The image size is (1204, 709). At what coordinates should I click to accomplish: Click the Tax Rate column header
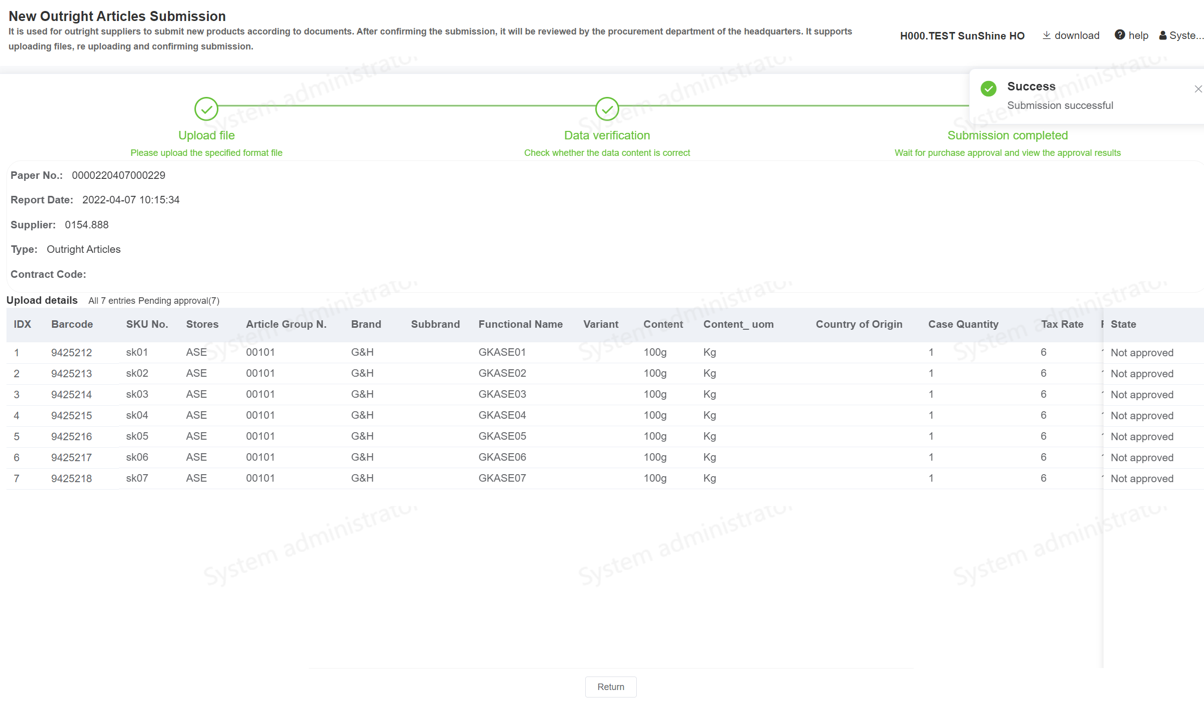tap(1062, 324)
